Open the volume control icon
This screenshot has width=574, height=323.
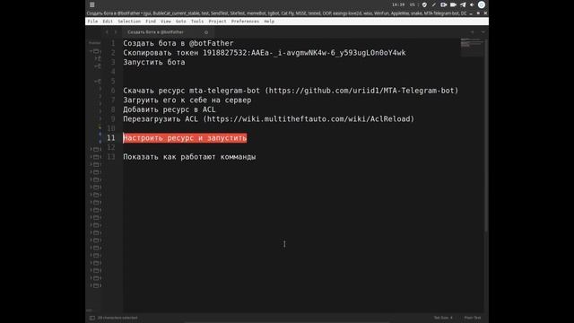(472, 4)
